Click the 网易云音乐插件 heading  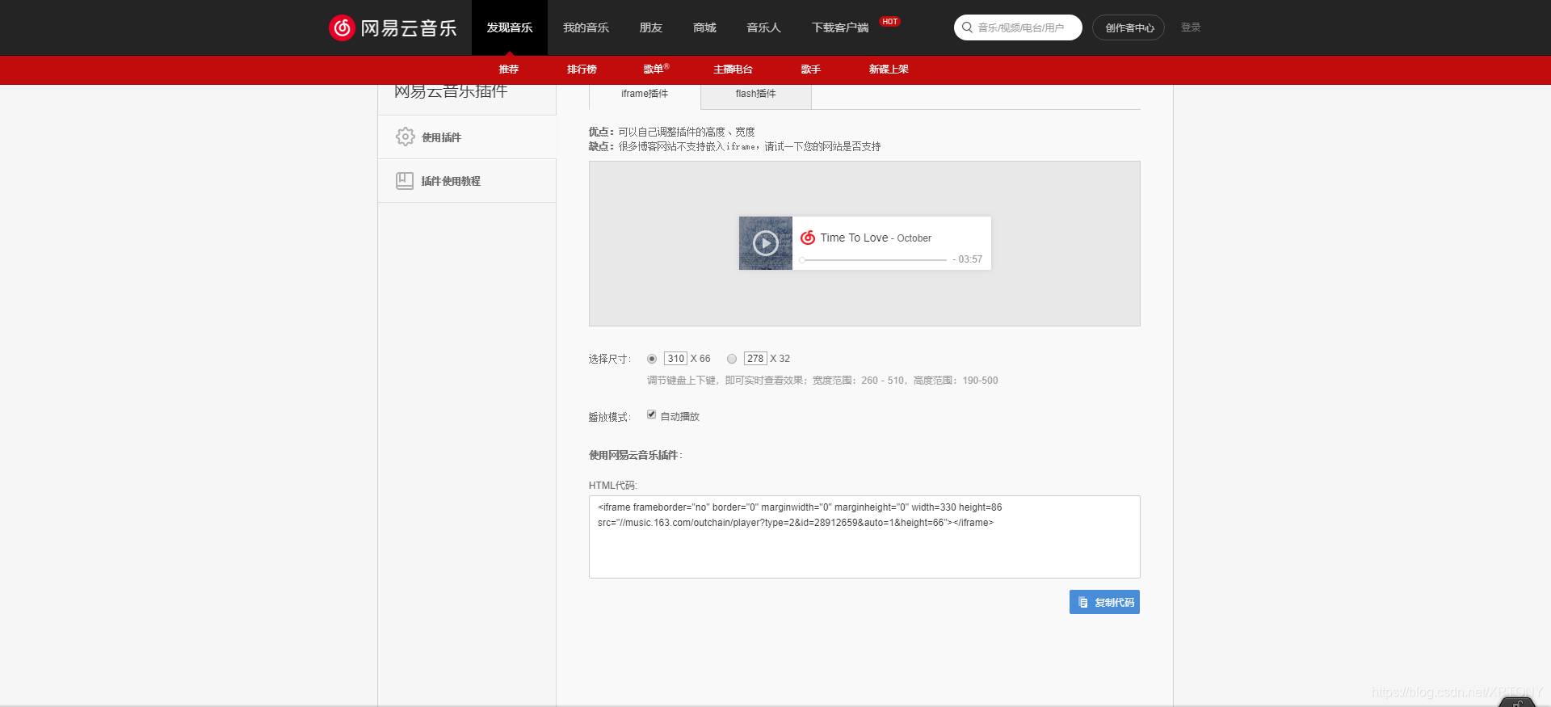pos(451,91)
